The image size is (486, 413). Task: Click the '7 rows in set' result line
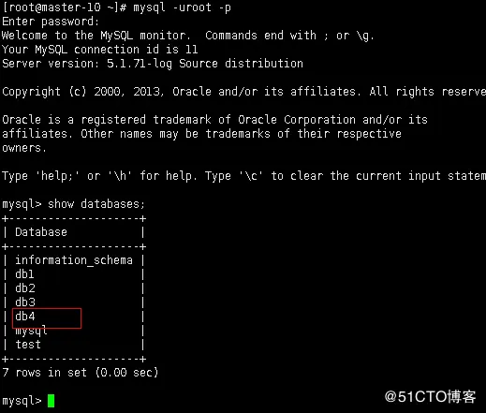81,373
